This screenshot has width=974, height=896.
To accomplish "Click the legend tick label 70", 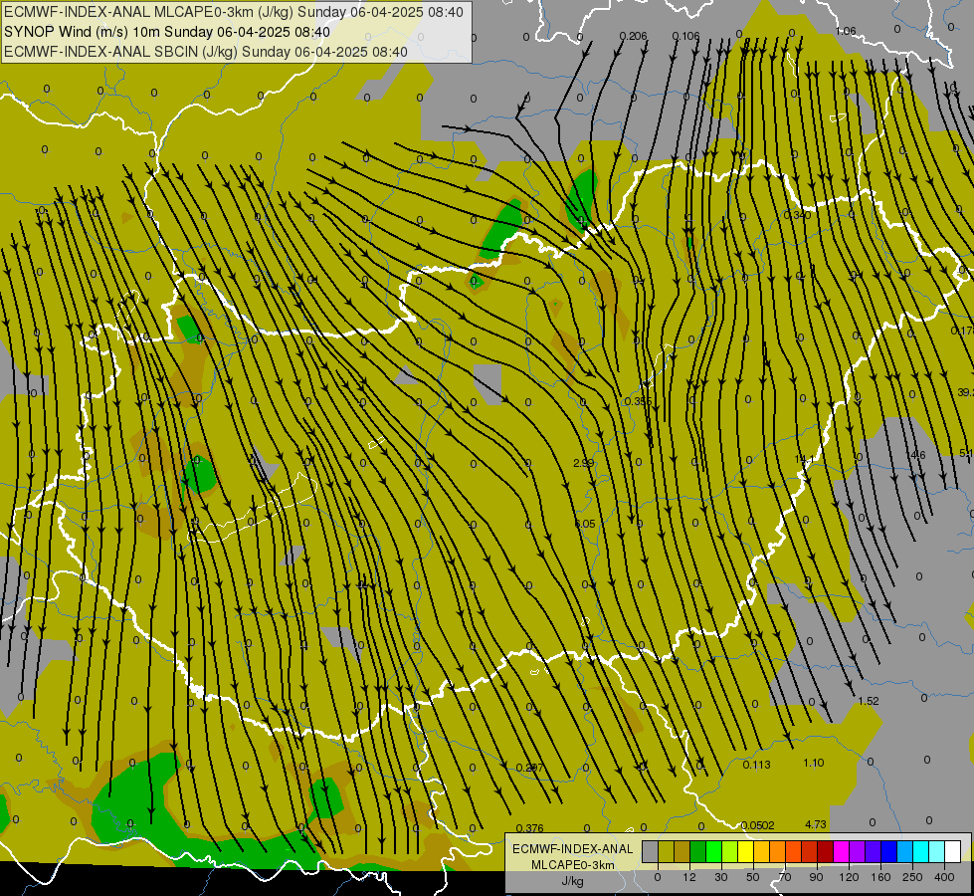I will pos(785,877).
